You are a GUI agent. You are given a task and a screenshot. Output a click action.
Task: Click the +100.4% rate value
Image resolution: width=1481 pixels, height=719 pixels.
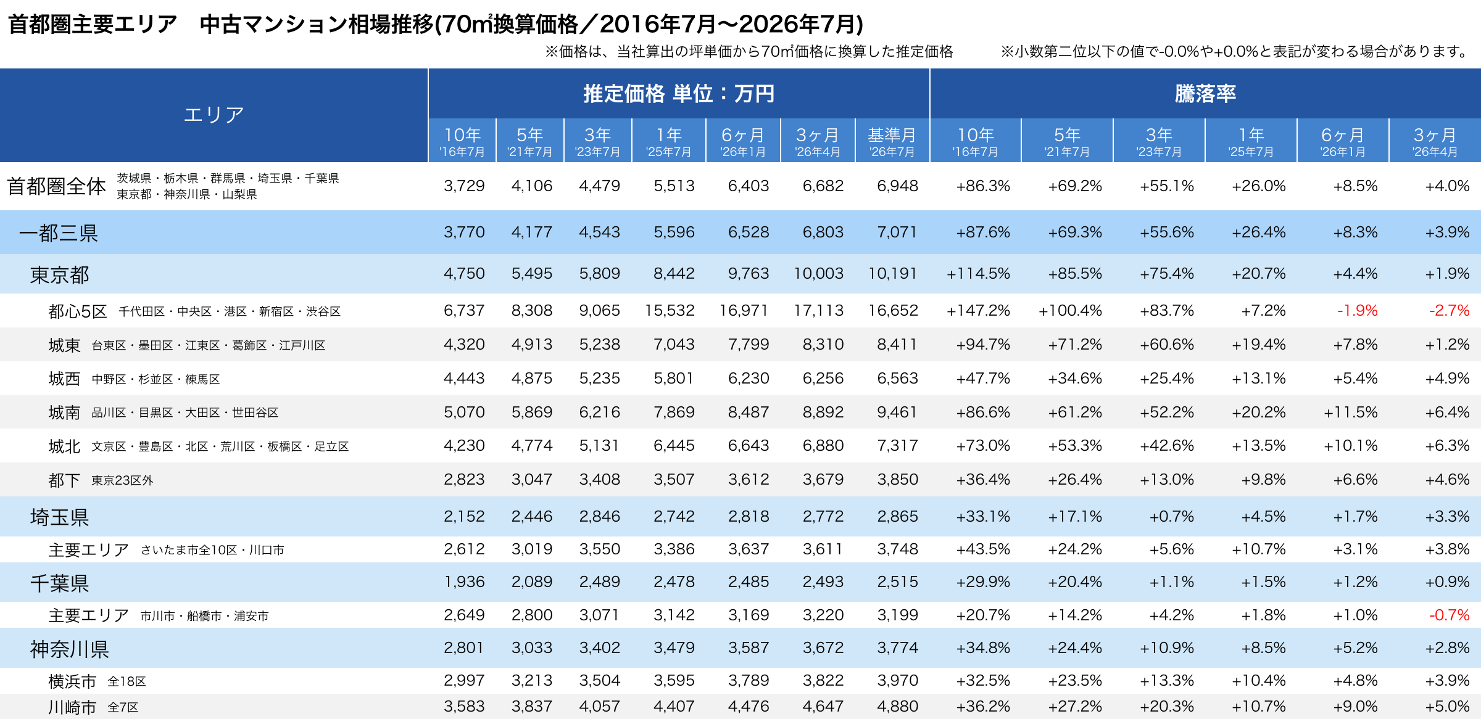tap(1070, 311)
